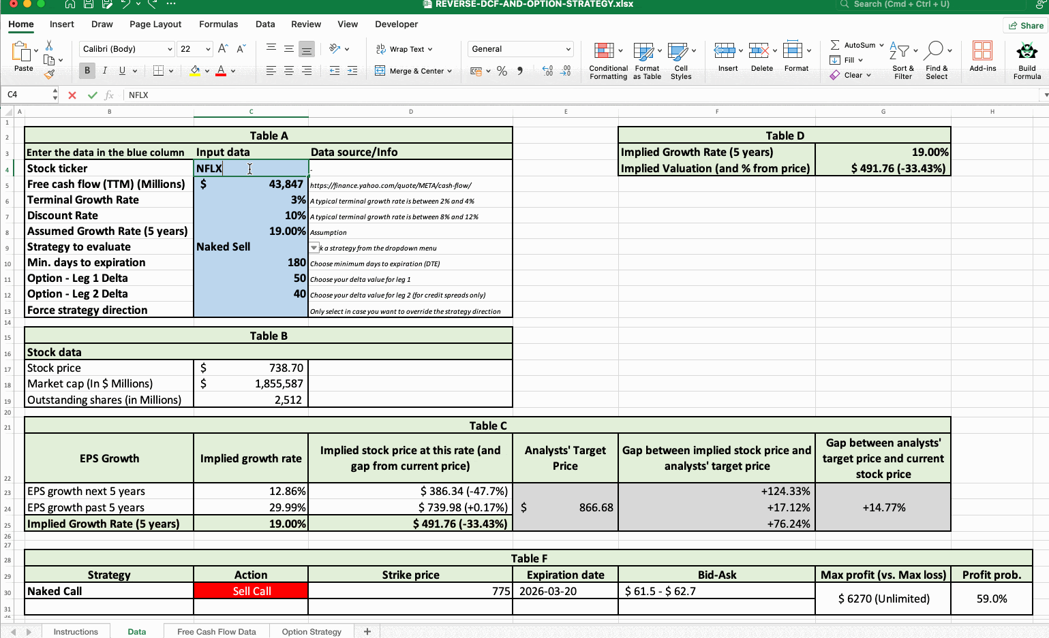Open the General number format dropdown
Image resolution: width=1049 pixels, height=638 pixels.
[x=520, y=48]
